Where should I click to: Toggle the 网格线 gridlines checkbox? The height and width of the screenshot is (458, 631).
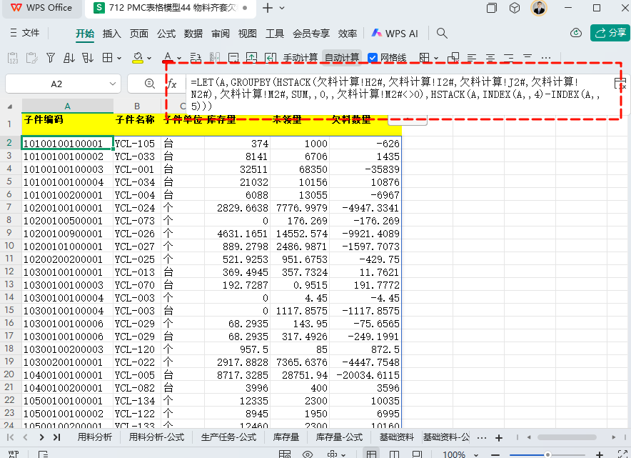click(x=372, y=58)
